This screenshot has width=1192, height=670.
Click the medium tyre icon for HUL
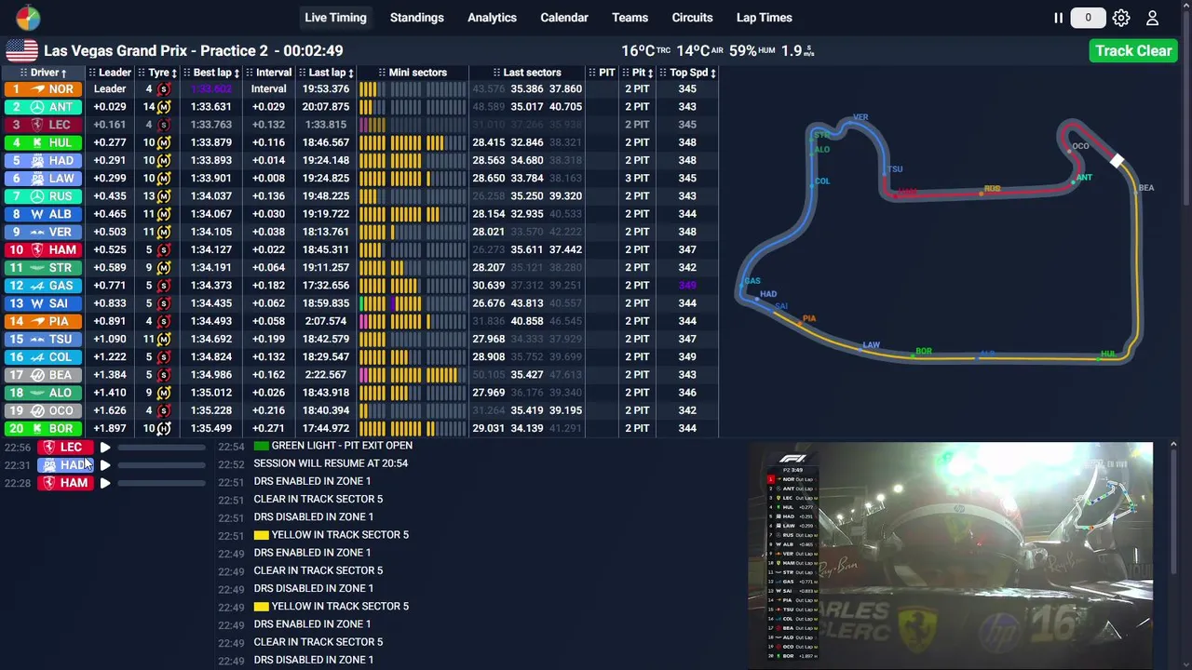point(163,142)
